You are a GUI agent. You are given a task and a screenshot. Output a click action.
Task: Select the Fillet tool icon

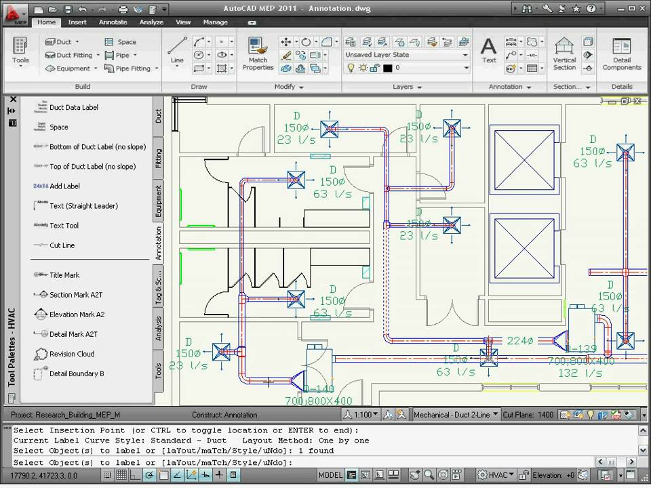point(327,41)
